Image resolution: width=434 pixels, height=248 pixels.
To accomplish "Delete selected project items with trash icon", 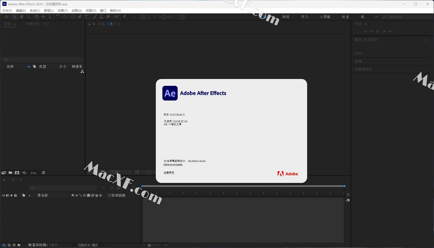I will [x=44, y=173].
